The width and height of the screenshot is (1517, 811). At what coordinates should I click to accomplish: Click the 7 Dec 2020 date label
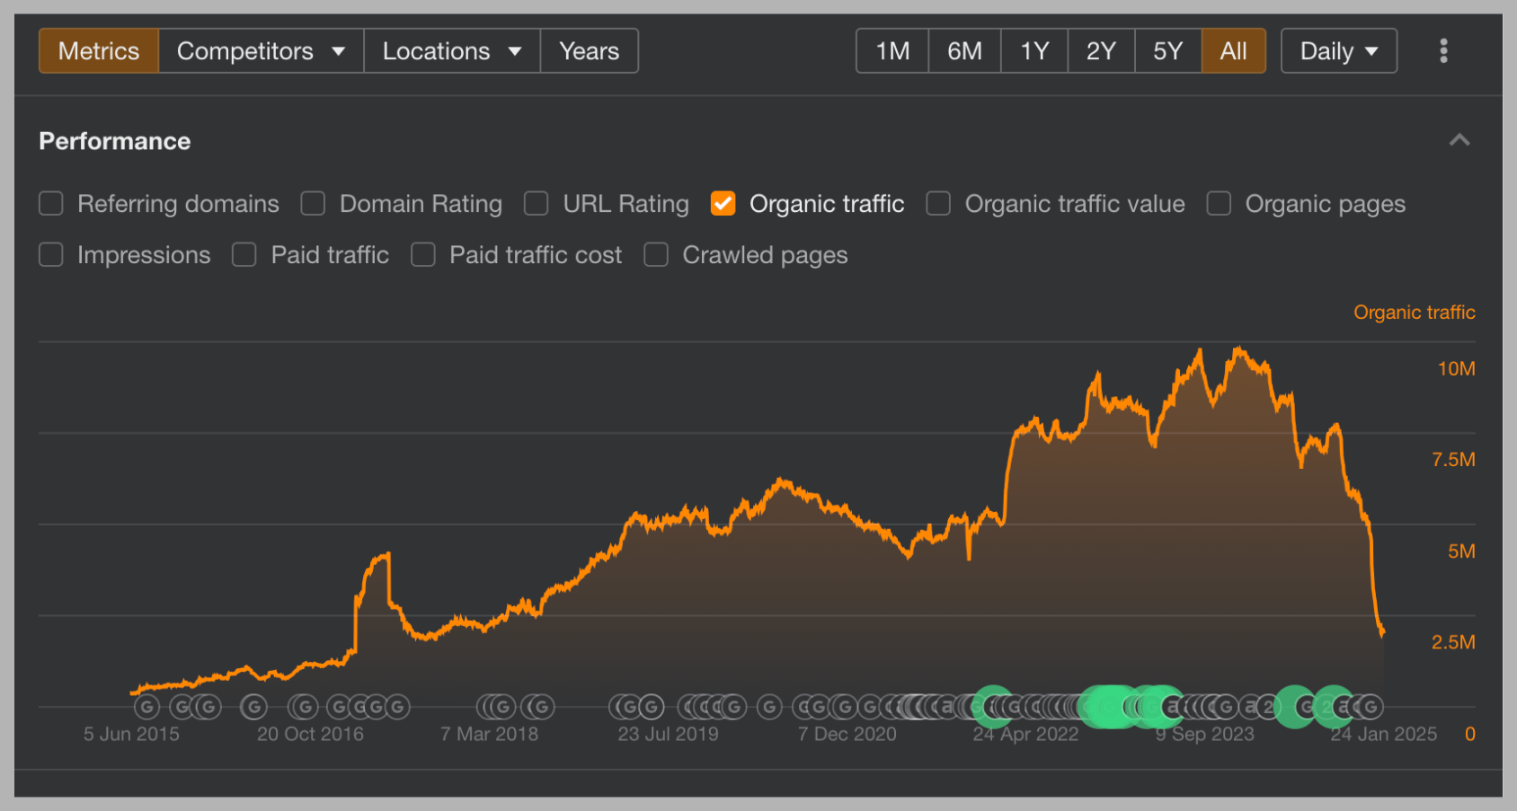tap(847, 734)
